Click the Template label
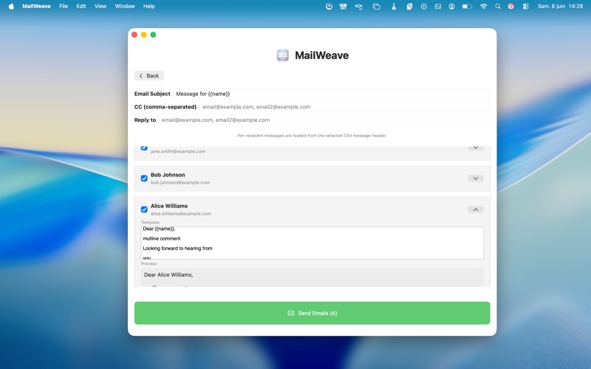The image size is (591, 369). point(151,223)
